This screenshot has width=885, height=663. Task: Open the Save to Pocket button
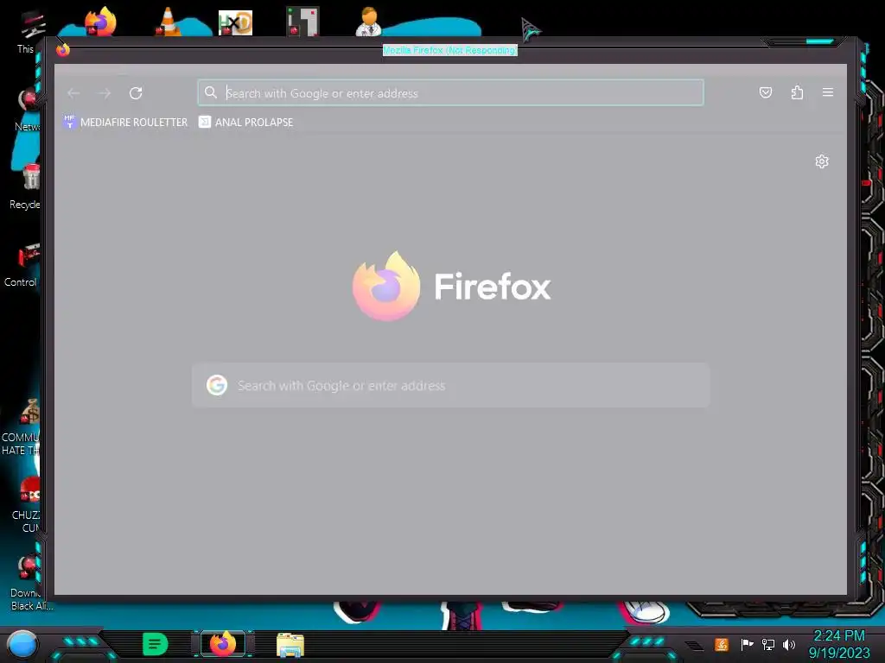coord(766,92)
